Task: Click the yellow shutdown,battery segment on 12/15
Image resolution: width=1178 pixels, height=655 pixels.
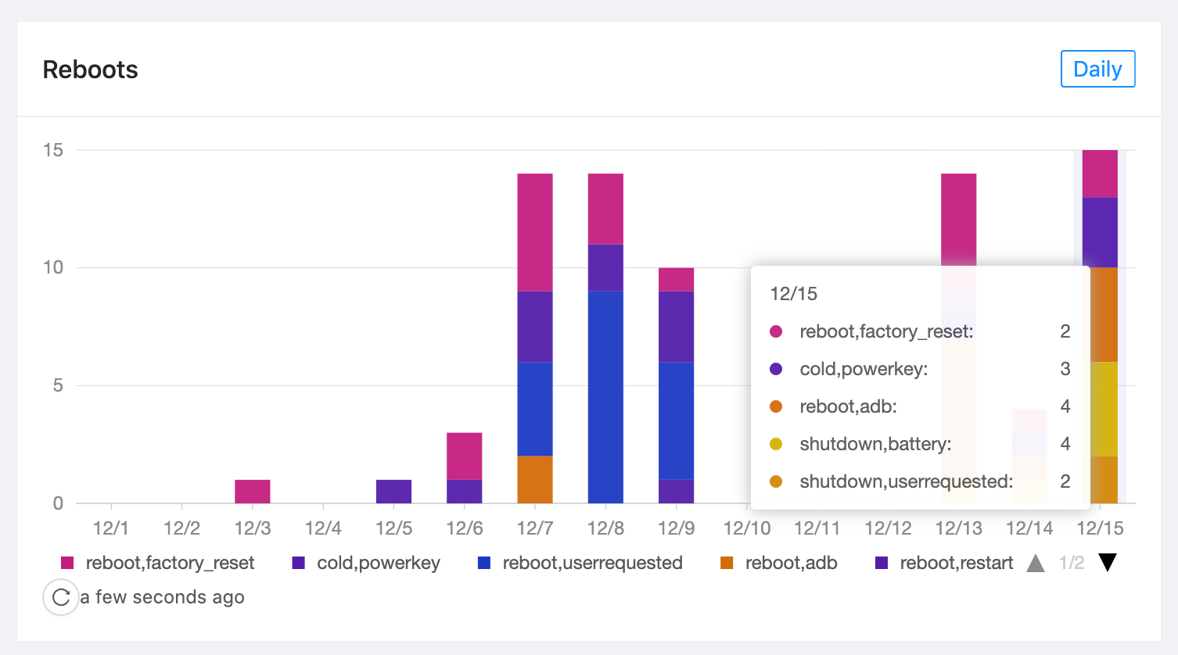Action: coord(1100,409)
